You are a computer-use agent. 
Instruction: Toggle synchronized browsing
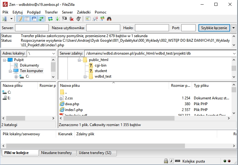tap(102, 19)
